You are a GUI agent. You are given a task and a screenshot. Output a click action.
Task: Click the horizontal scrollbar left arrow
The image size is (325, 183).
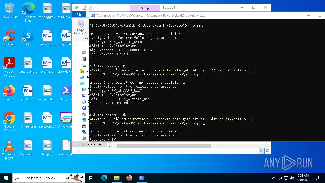point(115,146)
